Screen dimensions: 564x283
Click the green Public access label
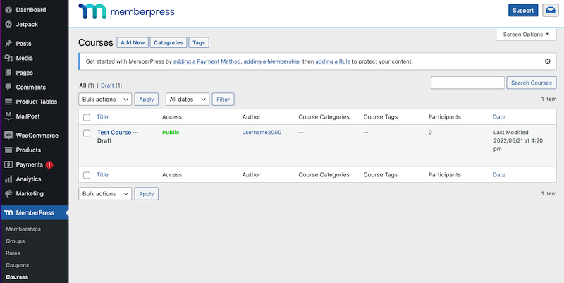(x=171, y=133)
